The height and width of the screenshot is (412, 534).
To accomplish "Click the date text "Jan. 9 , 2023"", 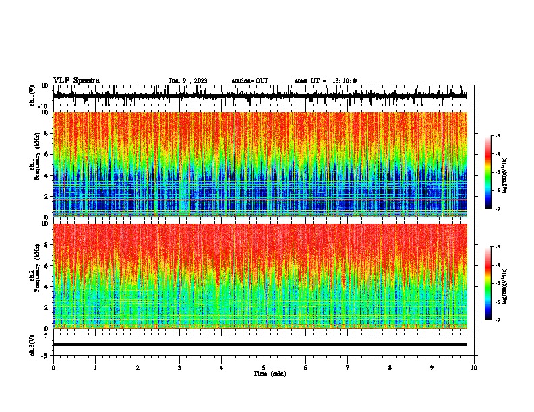I will pos(188,81).
